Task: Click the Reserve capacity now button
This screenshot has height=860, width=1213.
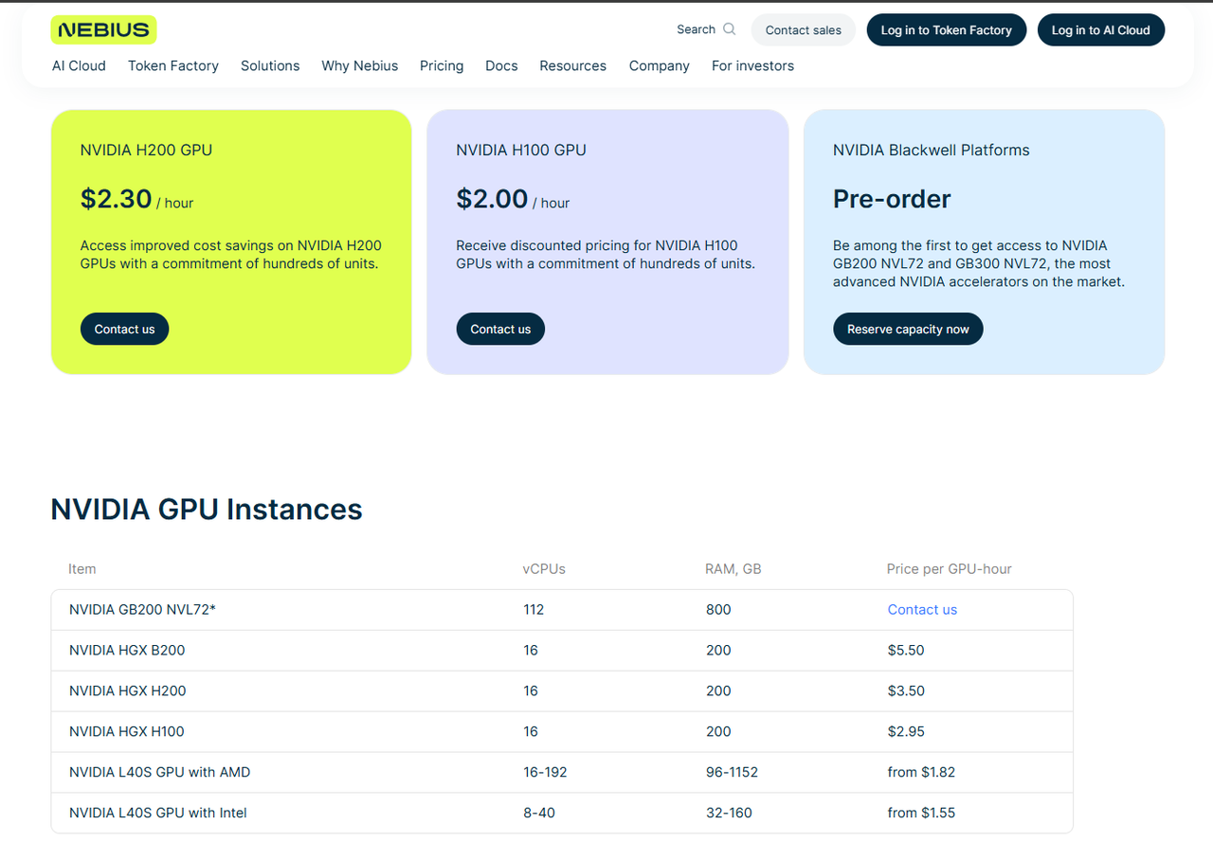Action: click(908, 329)
